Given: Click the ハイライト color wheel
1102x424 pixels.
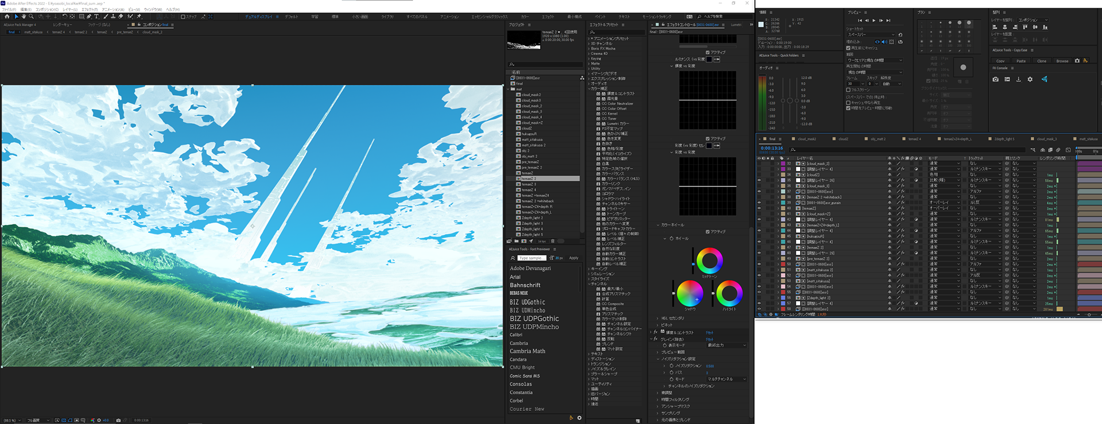Looking at the screenshot, I should (x=729, y=293).
